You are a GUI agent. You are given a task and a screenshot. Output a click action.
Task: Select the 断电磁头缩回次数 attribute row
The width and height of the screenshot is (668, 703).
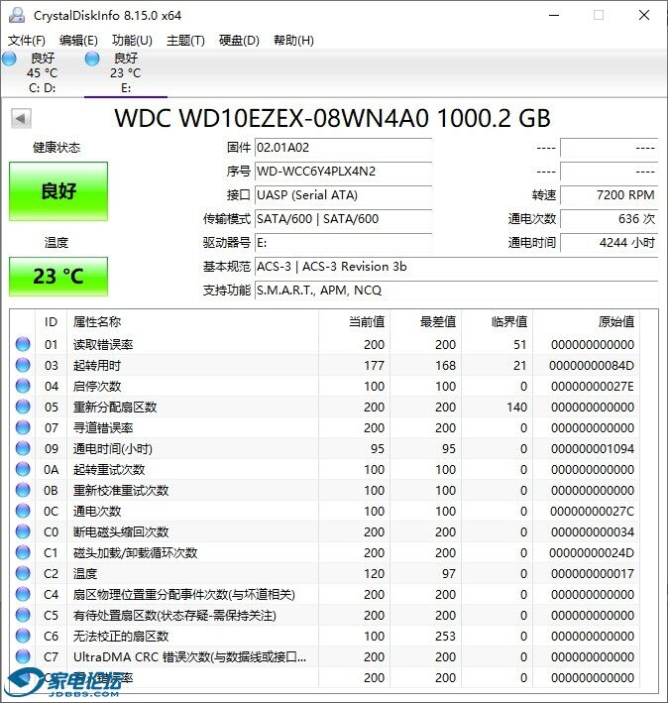[x=325, y=531]
